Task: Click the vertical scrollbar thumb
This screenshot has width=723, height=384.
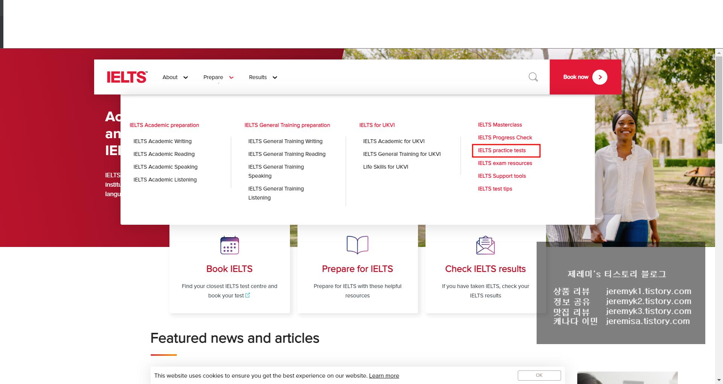Action: 719,100
